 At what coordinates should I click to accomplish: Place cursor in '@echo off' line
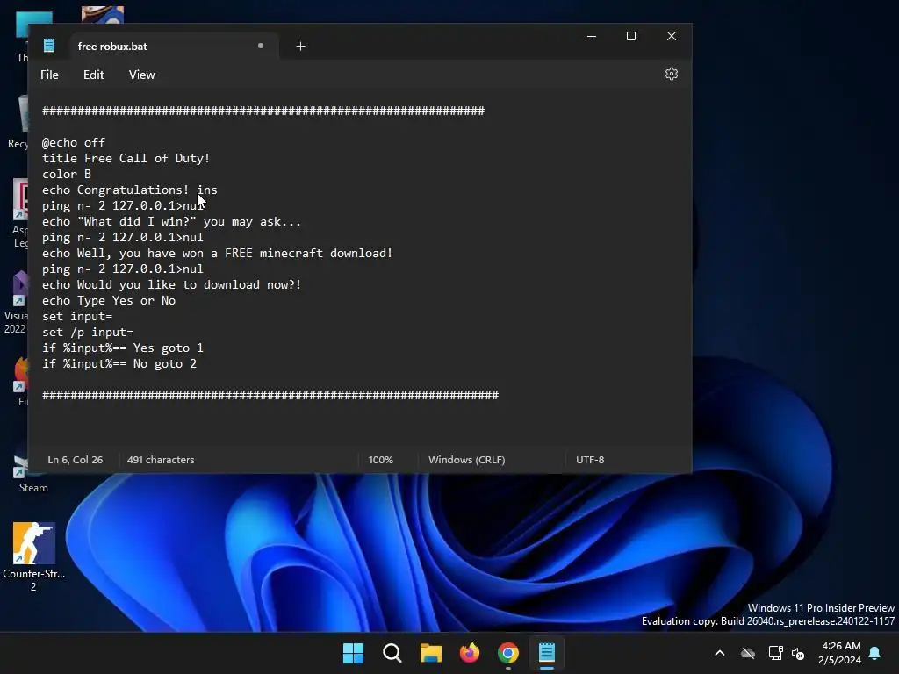74,142
